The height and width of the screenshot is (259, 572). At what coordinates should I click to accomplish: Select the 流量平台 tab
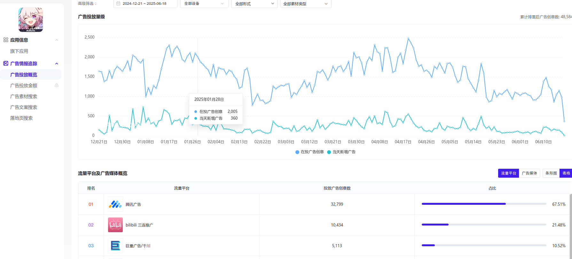[x=508, y=173]
